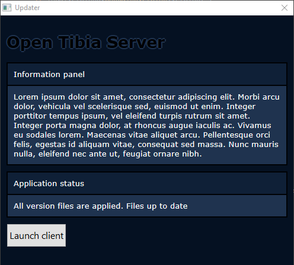Click the Lorem ipsum information text
This screenshot has height=265, width=294.
point(147,125)
